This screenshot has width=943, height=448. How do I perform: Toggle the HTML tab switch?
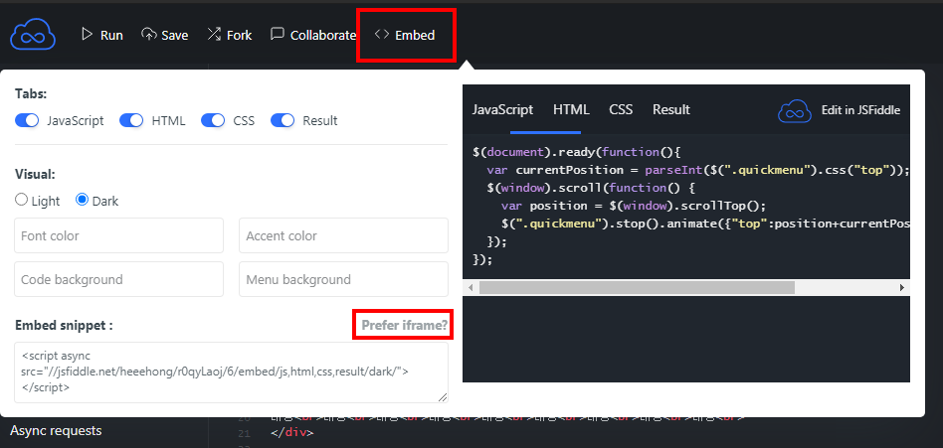(x=131, y=121)
